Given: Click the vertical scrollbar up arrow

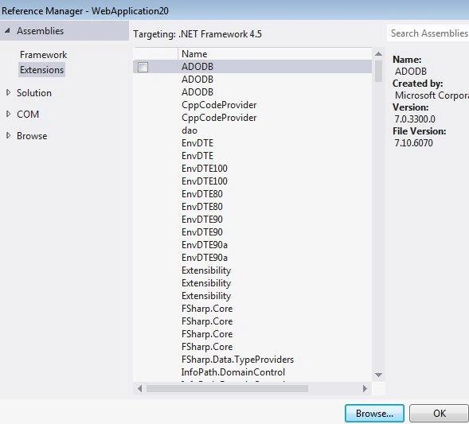Looking at the screenshot, I should pos(378,54).
